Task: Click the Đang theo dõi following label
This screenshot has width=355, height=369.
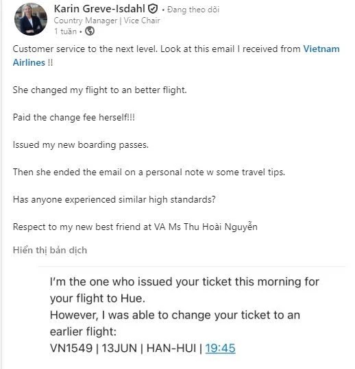Action: pos(193,10)
